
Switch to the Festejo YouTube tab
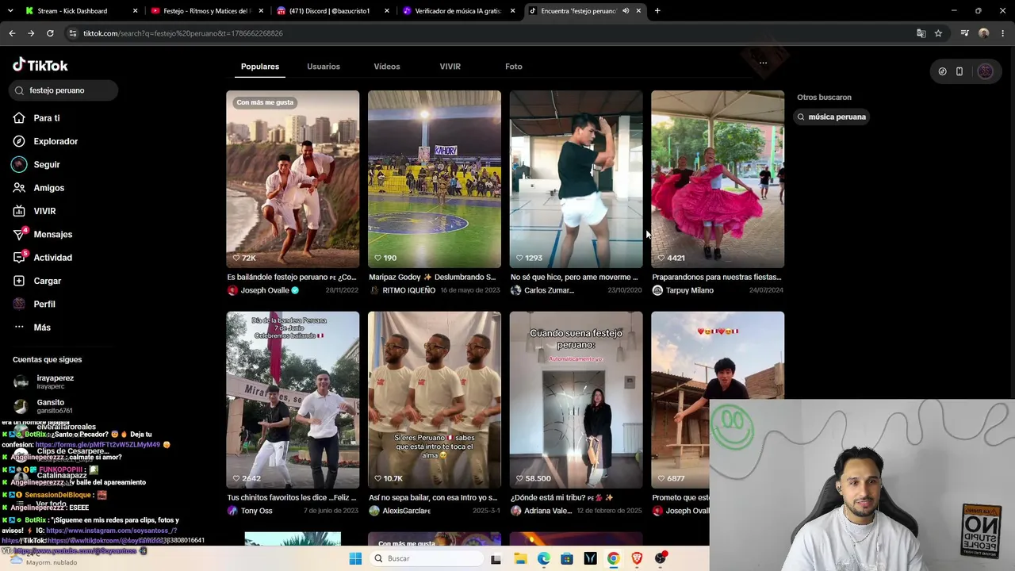[206, 11]
